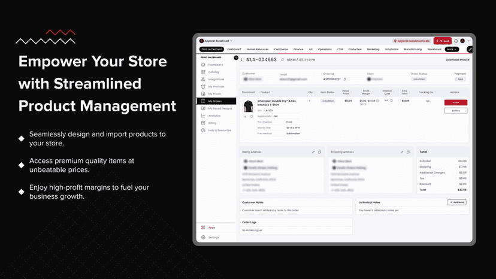Open the My Proofs file icon
This screenshot has width=496, height=279.
point(203,93)
